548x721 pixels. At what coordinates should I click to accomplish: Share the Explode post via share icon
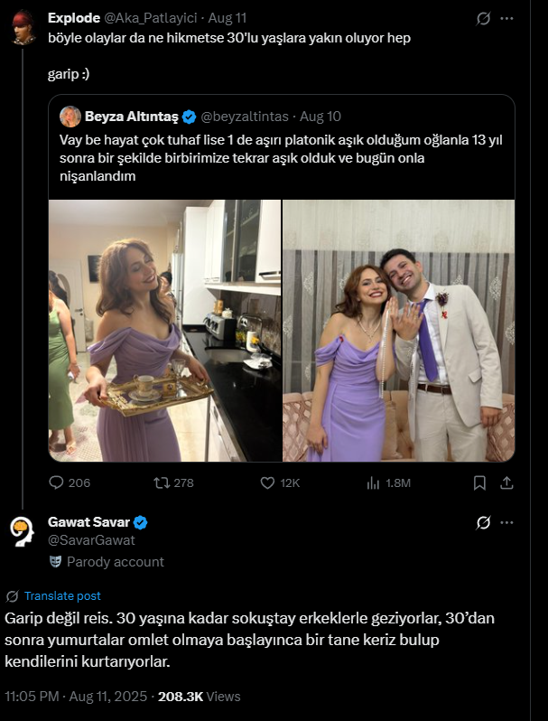pos(507,482)
